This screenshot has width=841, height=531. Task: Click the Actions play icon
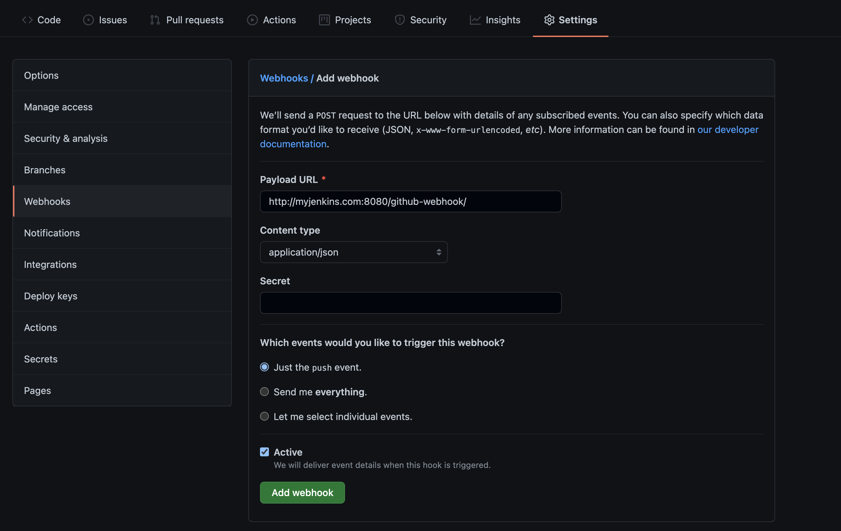252,20
